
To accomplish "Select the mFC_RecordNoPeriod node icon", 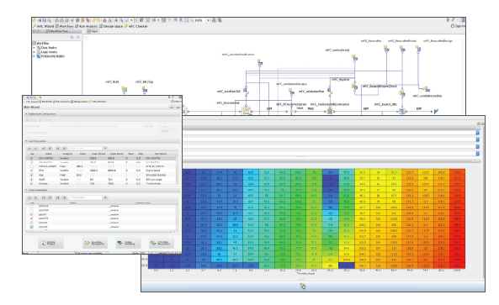I will pyautogui.click(x=402, y=49).
